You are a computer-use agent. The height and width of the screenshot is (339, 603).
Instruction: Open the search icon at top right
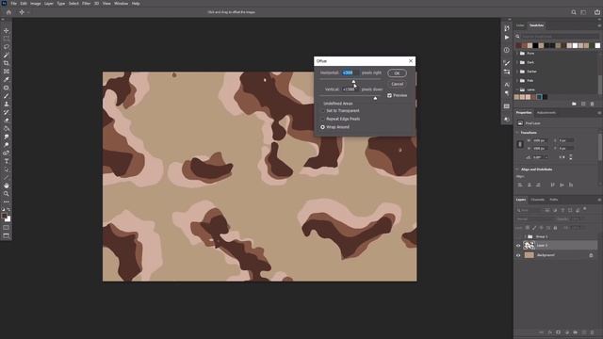574,12
